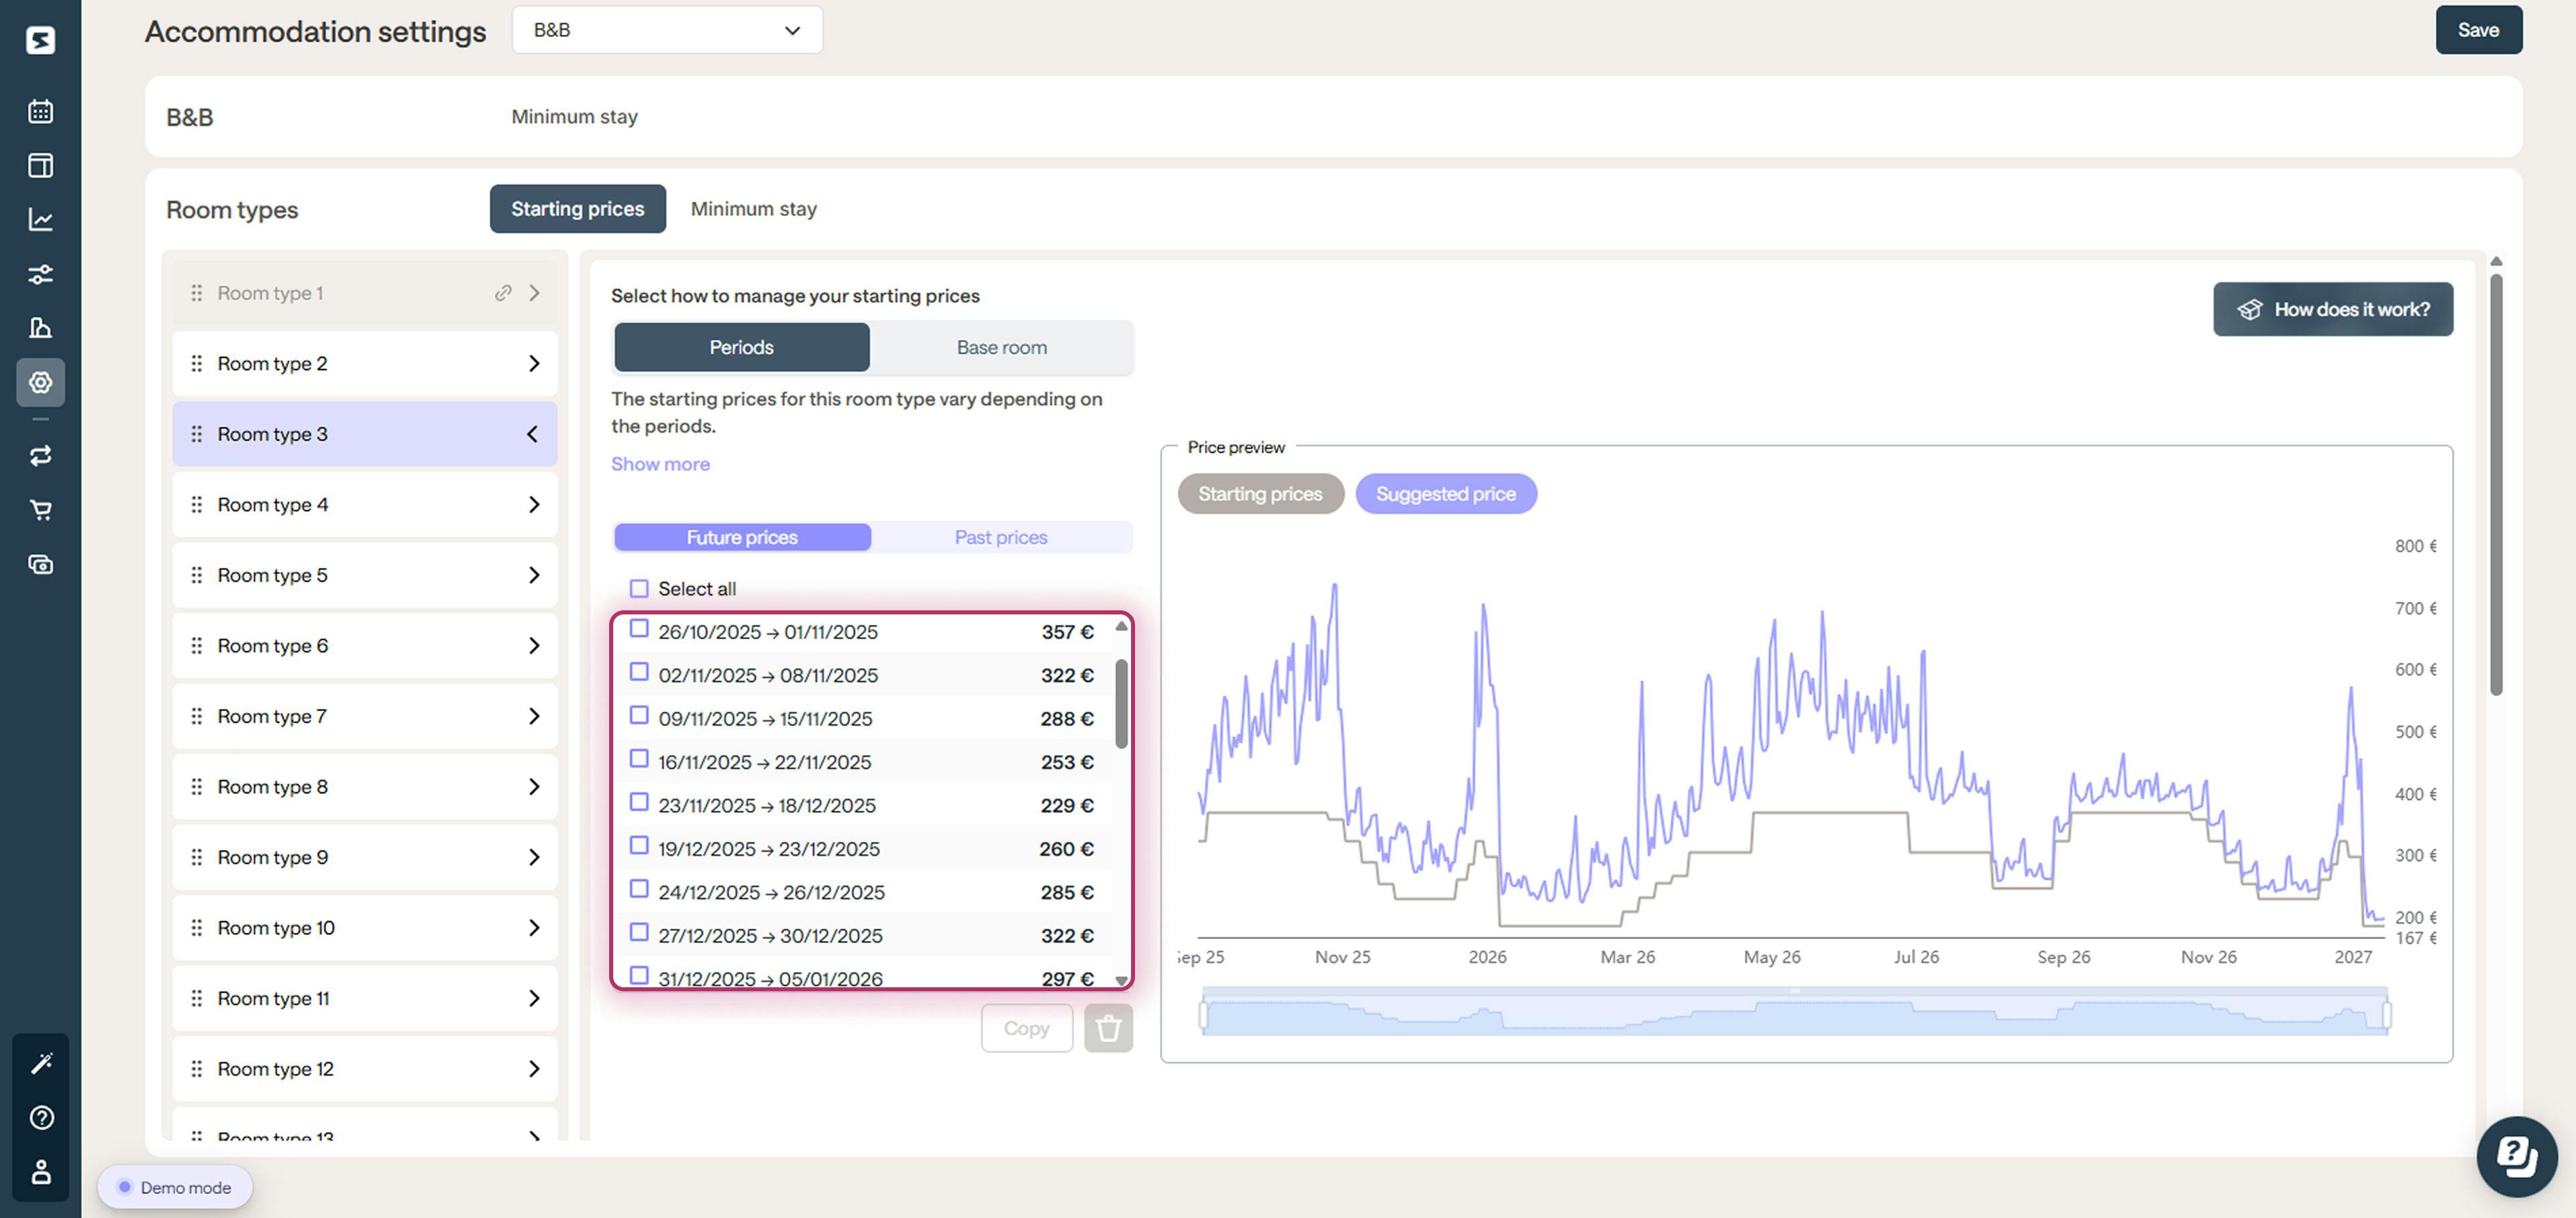Grab the chart range right handle
2576x1218 pixels.
point(2386,1015)
